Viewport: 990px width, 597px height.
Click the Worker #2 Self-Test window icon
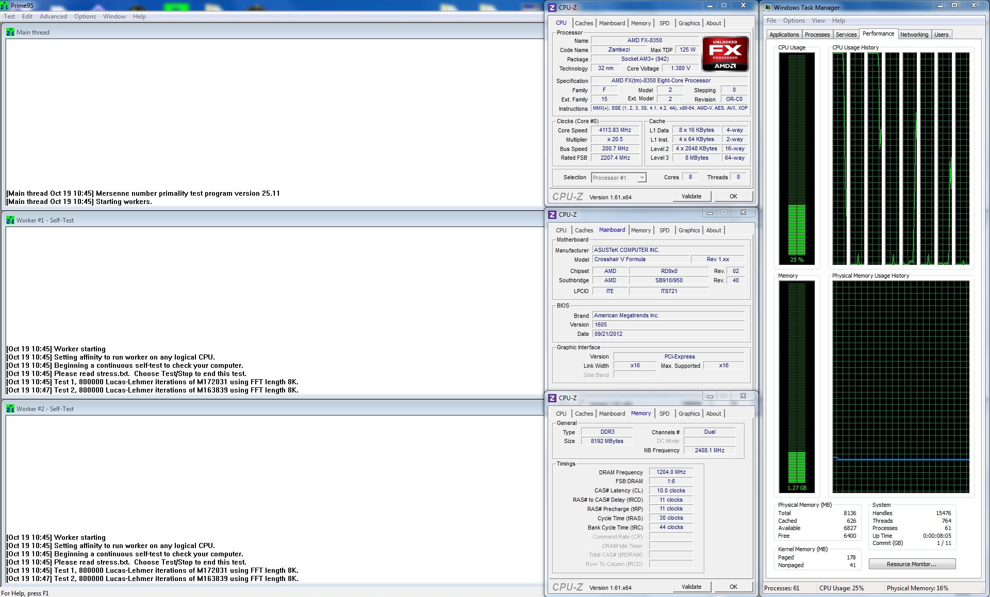tap(10, 408)
